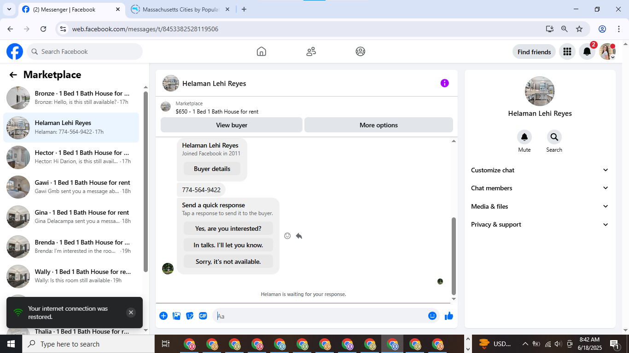
Task: Select the Helaman Lehi Reyes conversation
Action: [x=71, y=127]
